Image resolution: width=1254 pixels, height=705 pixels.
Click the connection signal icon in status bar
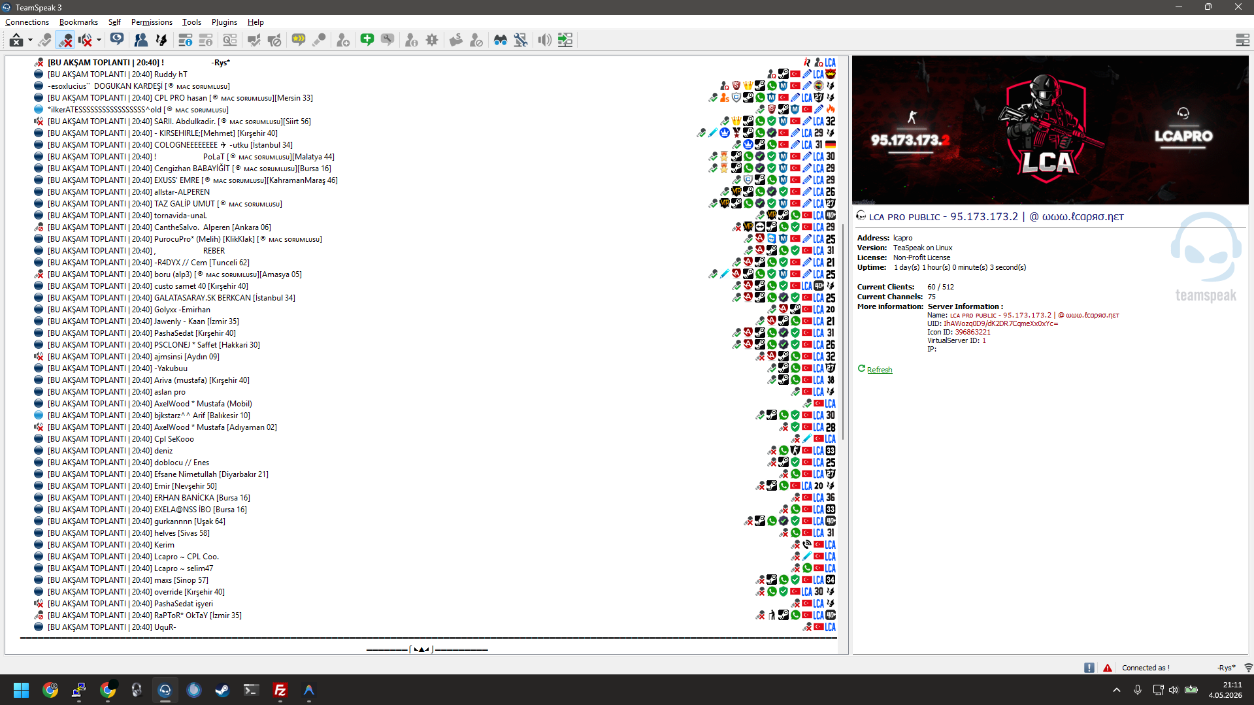[x=1248, y=668]
